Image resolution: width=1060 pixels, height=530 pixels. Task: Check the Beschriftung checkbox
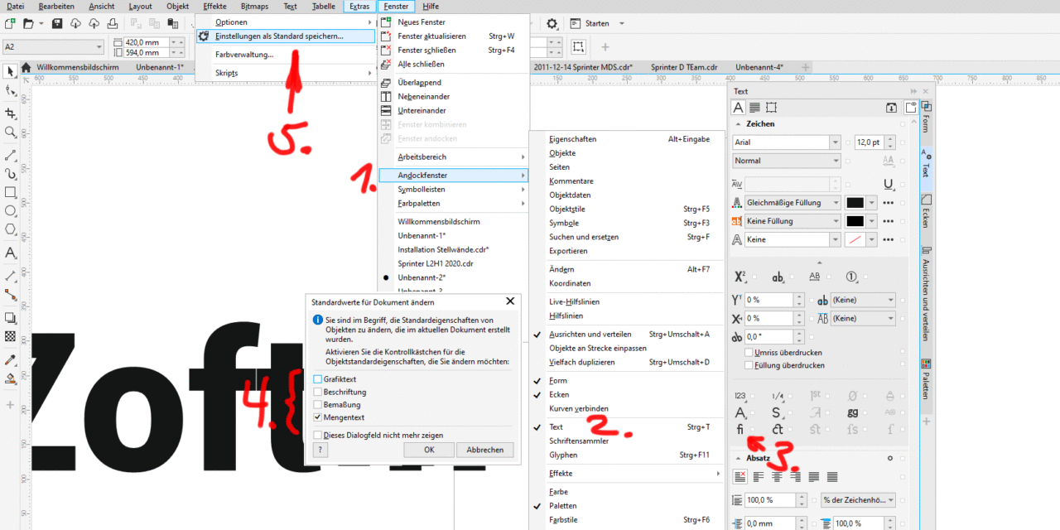coord(318,392)
